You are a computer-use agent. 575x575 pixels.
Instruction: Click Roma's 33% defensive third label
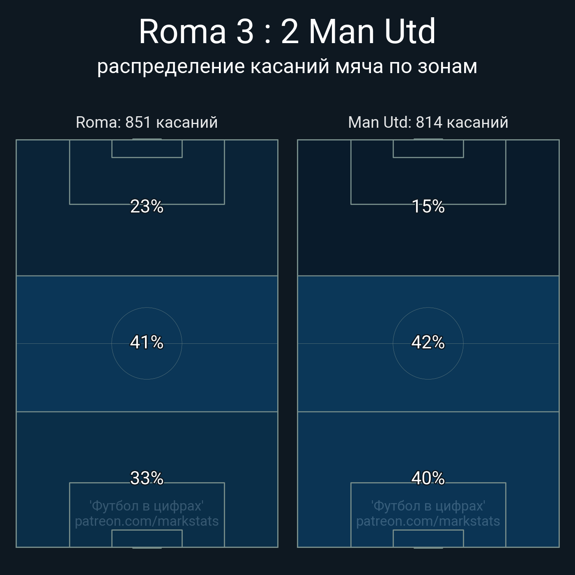(147, 478)
